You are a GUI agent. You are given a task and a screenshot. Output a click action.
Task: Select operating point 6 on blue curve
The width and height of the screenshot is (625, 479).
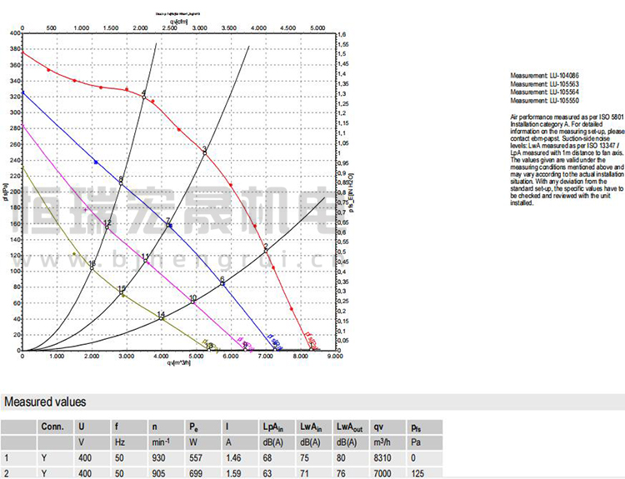(222, 284)
